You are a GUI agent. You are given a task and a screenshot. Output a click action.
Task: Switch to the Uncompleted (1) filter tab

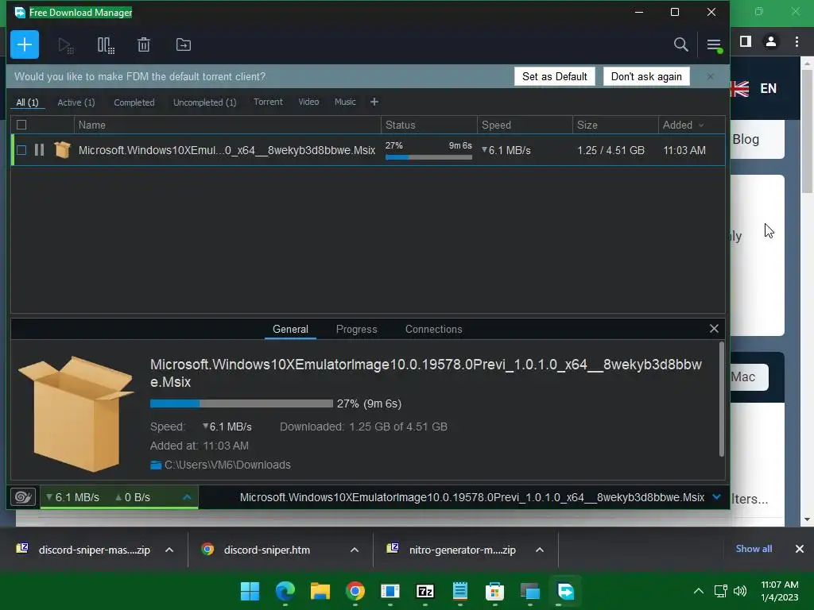pos(204,102)
